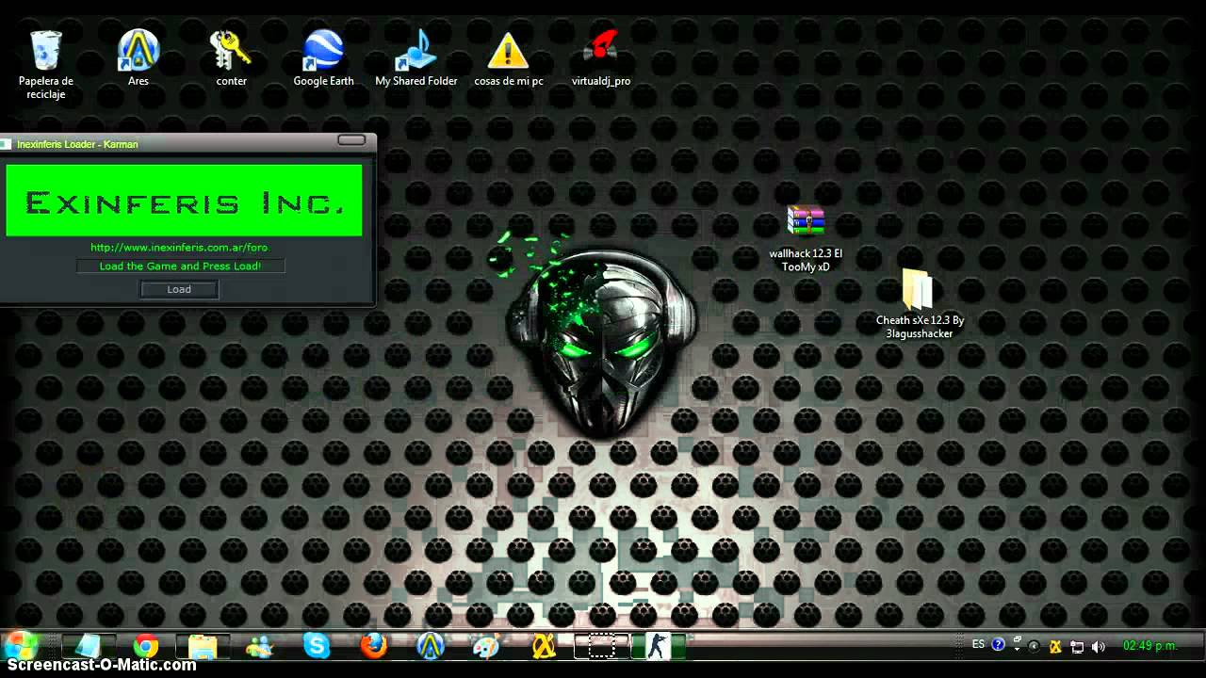The width and height of the screenshot is (1206, 678).
Task: Click the yellow X application button in the taskbar
Action: click(544, 646)
